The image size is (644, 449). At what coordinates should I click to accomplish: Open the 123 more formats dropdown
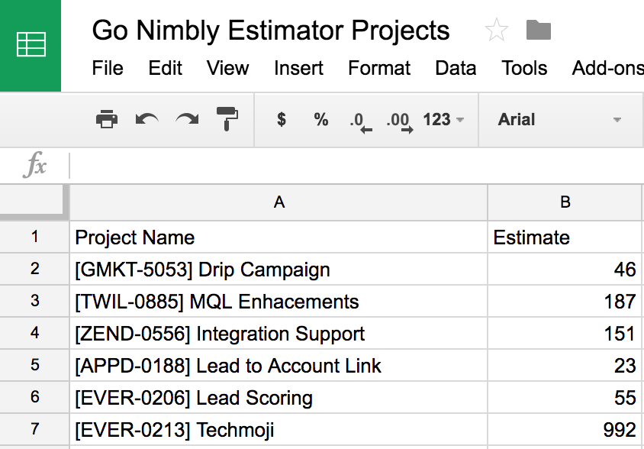443,119
